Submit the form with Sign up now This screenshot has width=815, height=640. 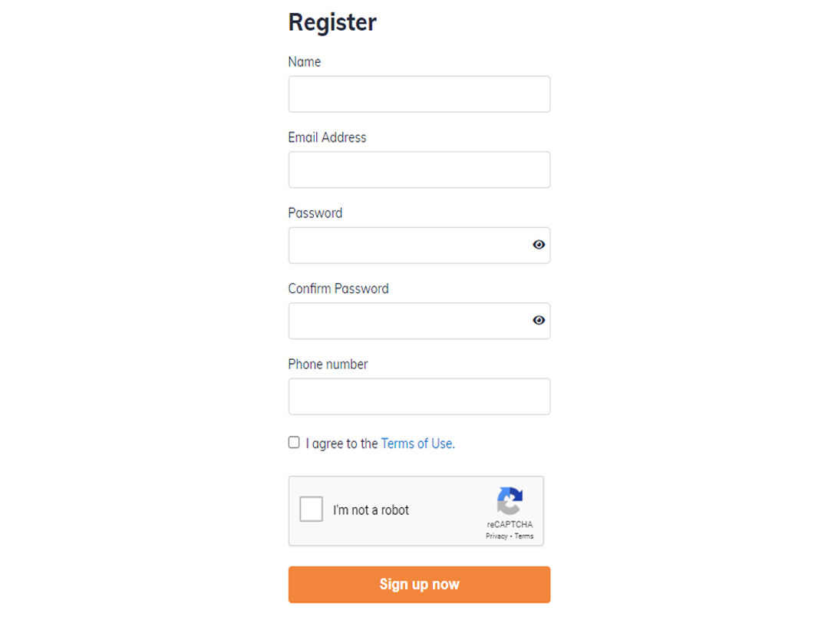click(x=420, y=585)
